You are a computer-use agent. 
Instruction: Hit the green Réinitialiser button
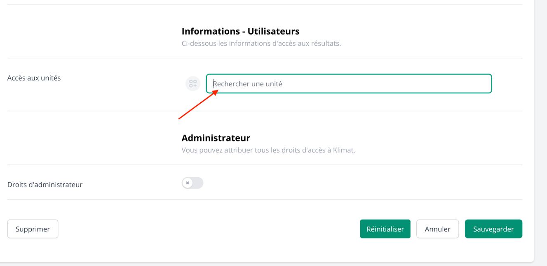385,229
